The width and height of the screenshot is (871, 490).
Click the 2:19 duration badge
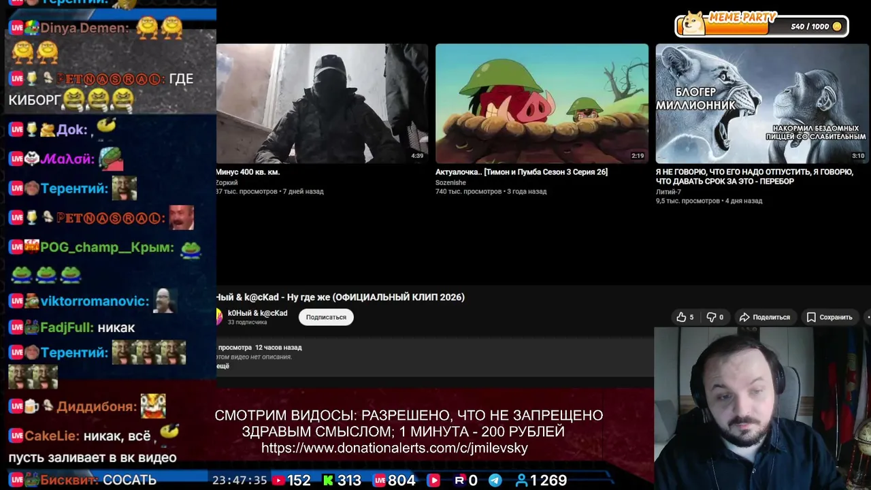coord(637,156)
